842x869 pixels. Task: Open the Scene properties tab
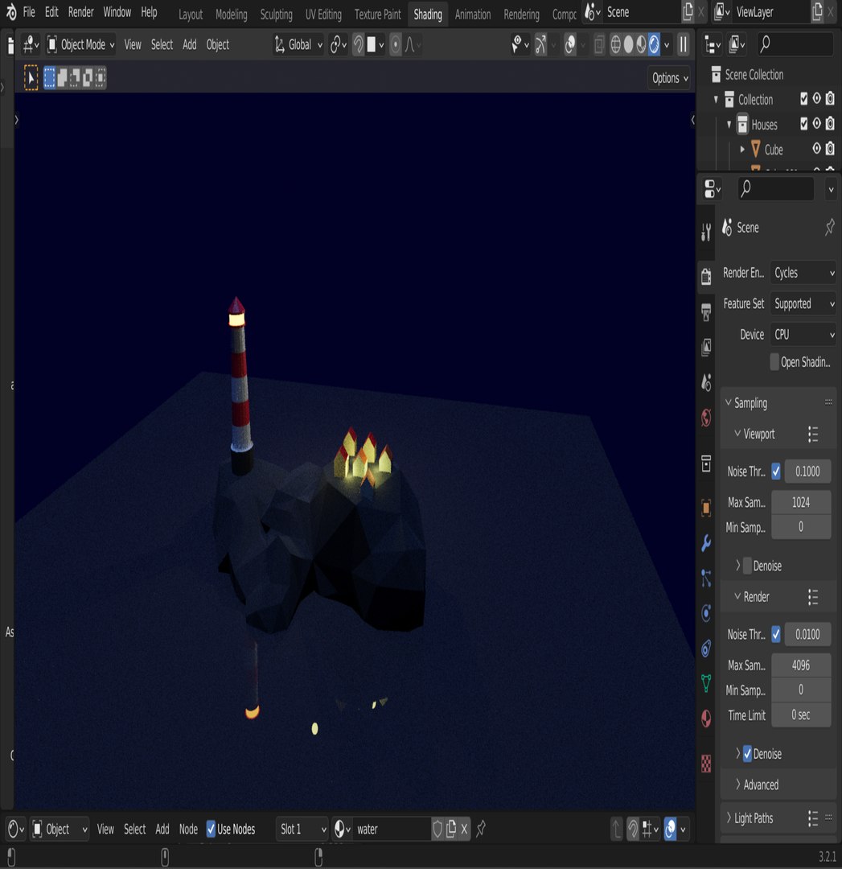[x=706, y=382]
